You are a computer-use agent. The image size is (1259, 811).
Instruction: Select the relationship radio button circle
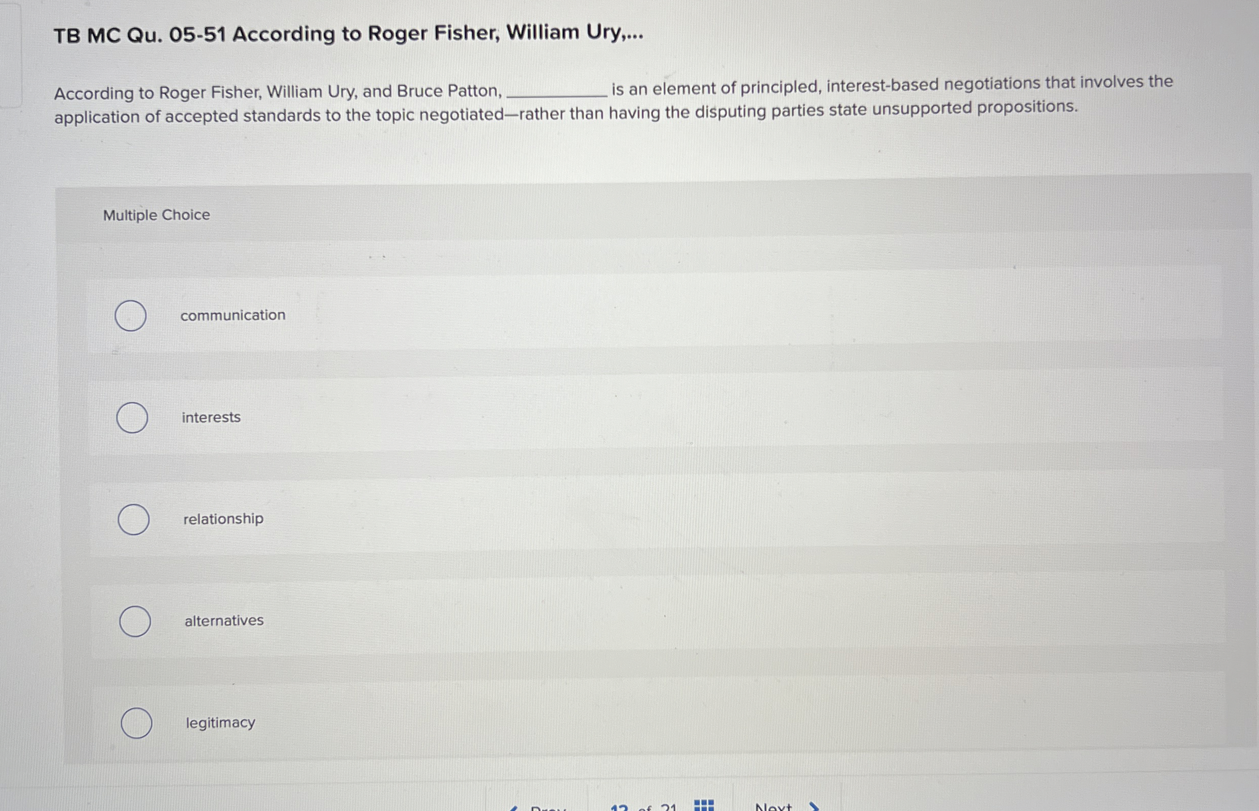(133, 520)
